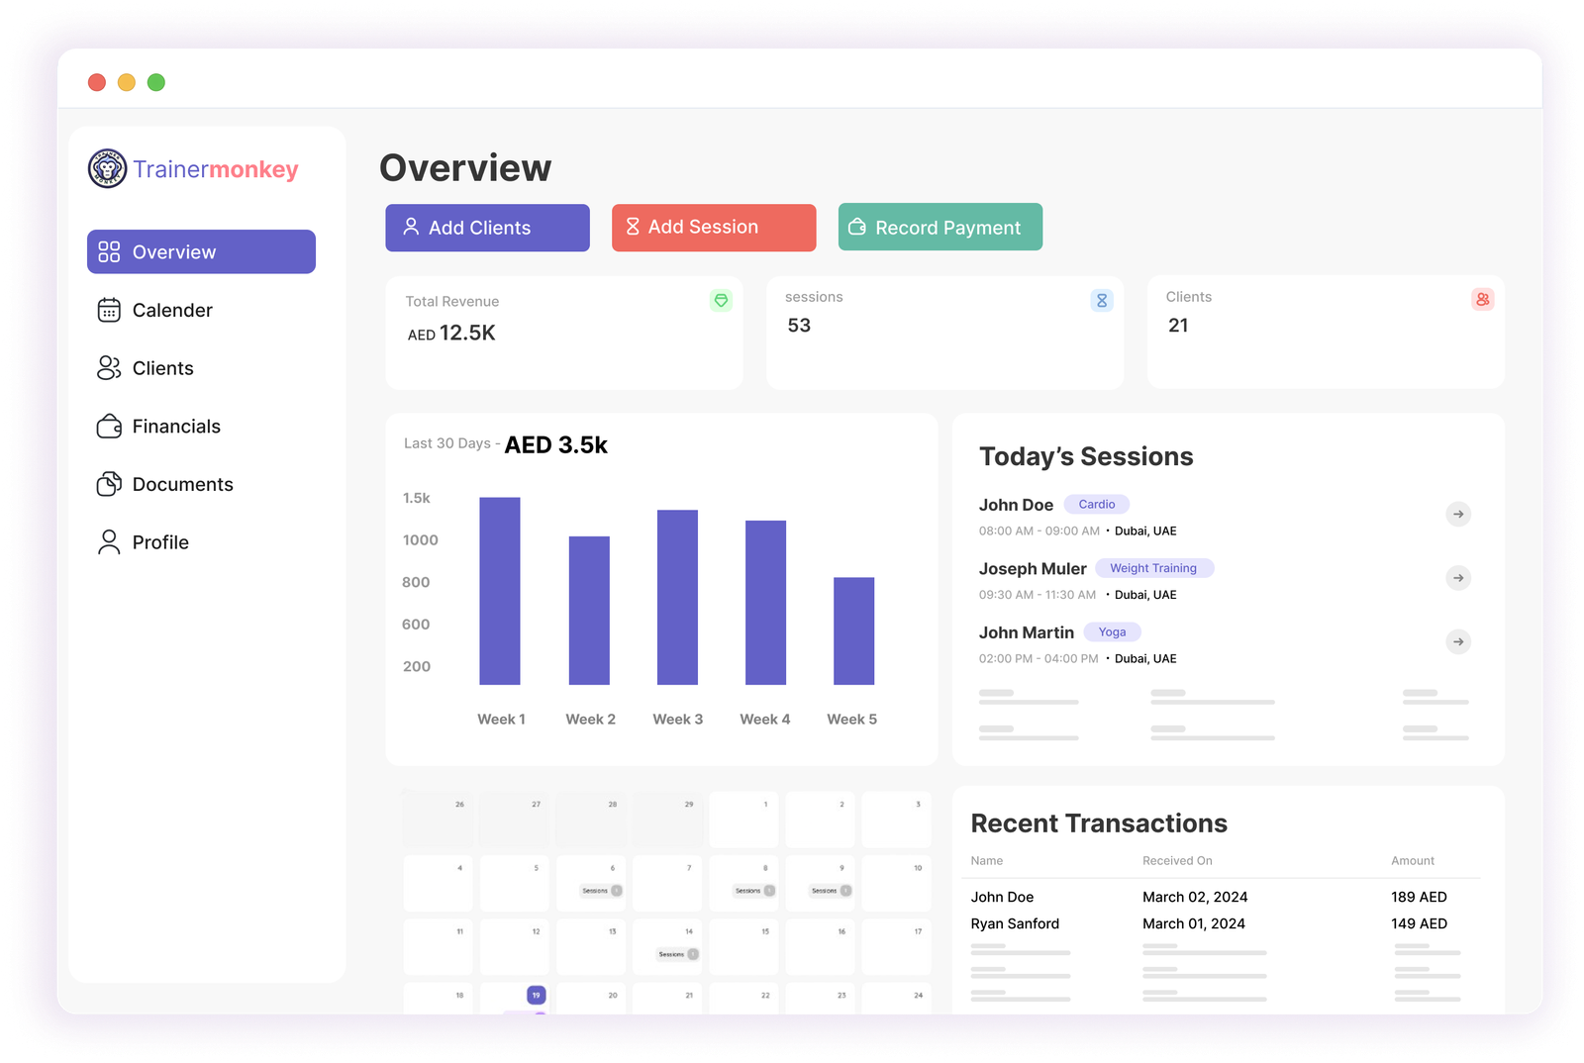This screenshot has width=1584, height=1063.
Task: Click the red Clients card icon
Action: (1482, 299)
